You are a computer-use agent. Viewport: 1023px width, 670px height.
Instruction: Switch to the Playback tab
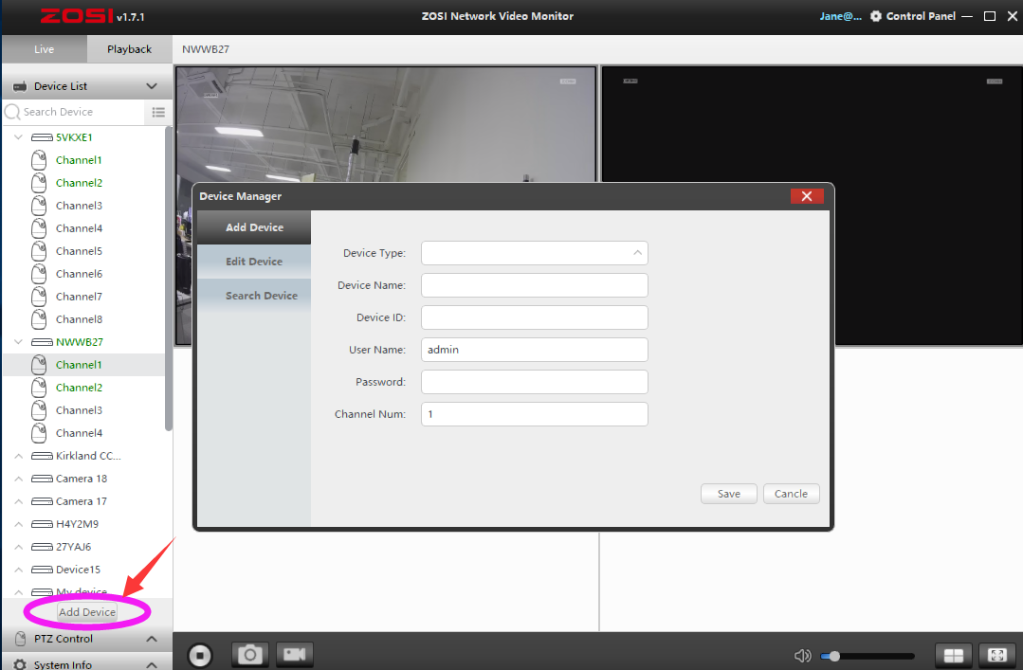129,49
